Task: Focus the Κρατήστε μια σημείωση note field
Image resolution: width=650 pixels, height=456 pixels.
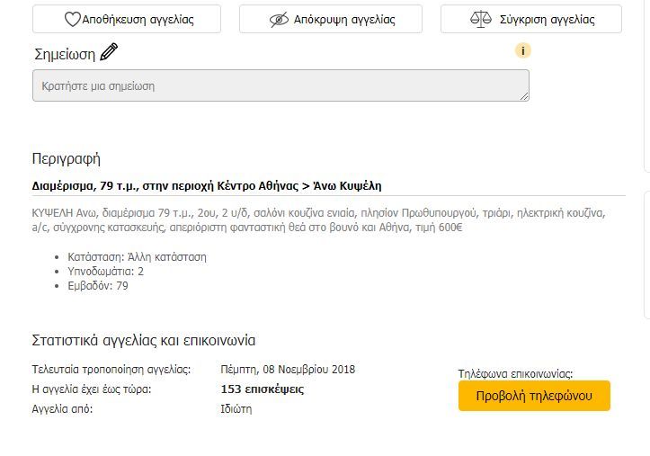Action: (280, 85)
